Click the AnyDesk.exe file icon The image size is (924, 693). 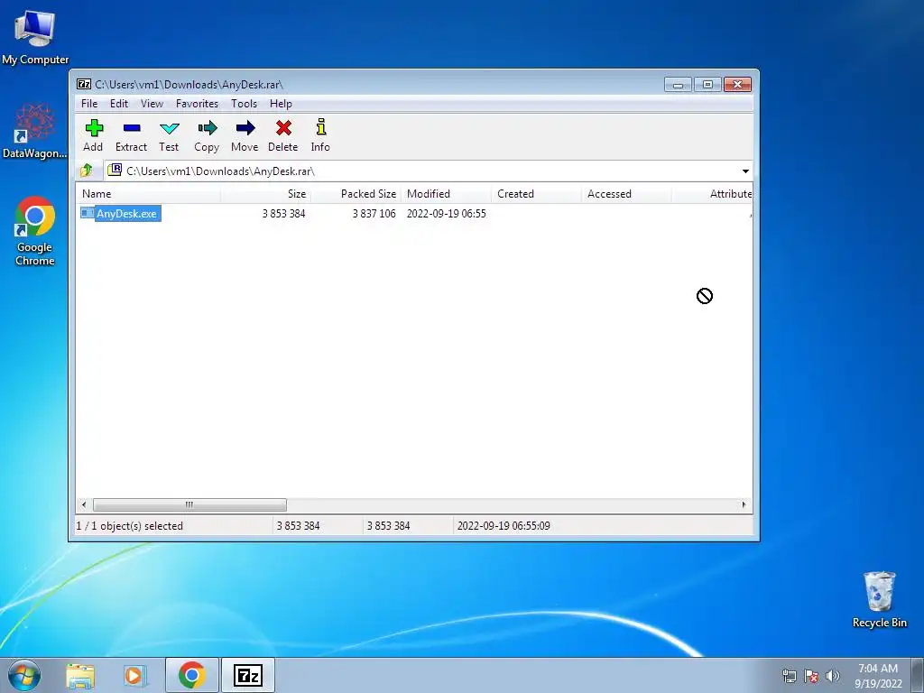88,213
